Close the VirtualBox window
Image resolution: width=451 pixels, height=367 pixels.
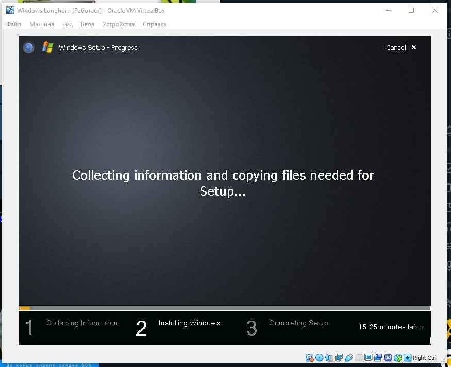click(435, 11)
